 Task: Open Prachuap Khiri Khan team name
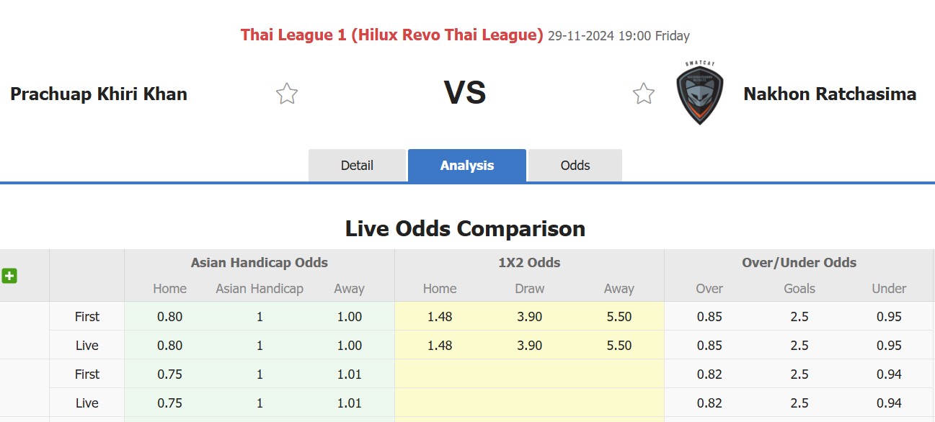pyautogui.click(x=99, y=94)
